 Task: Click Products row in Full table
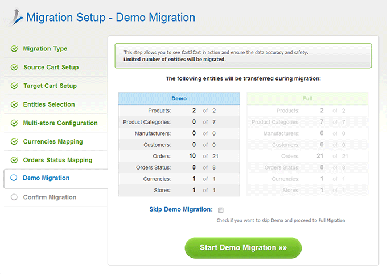pos(307,111)
